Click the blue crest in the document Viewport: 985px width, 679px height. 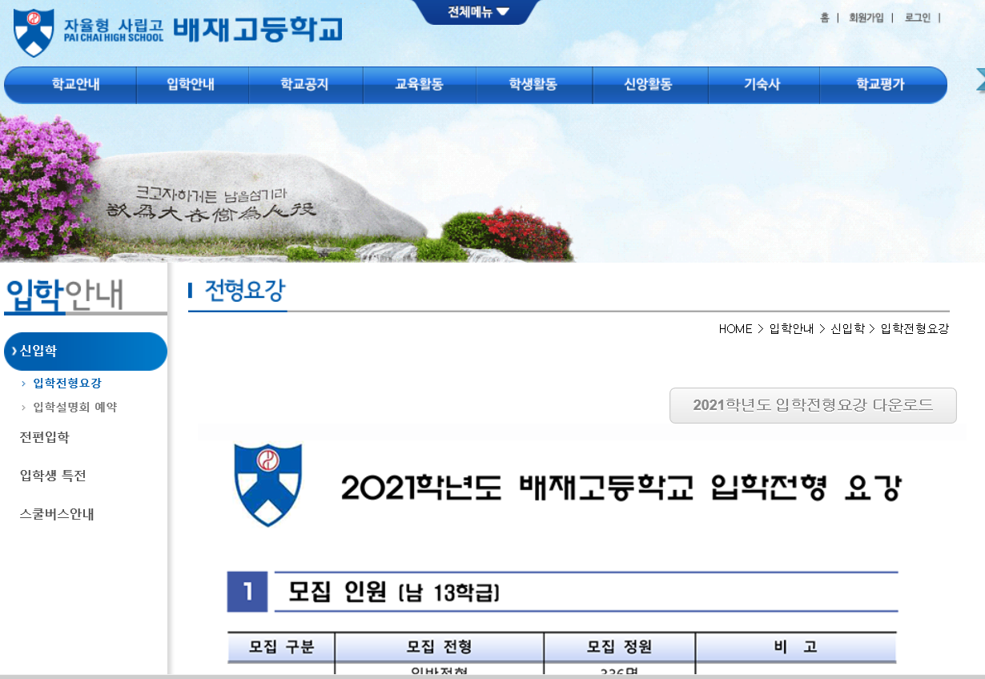click(268, 484)
